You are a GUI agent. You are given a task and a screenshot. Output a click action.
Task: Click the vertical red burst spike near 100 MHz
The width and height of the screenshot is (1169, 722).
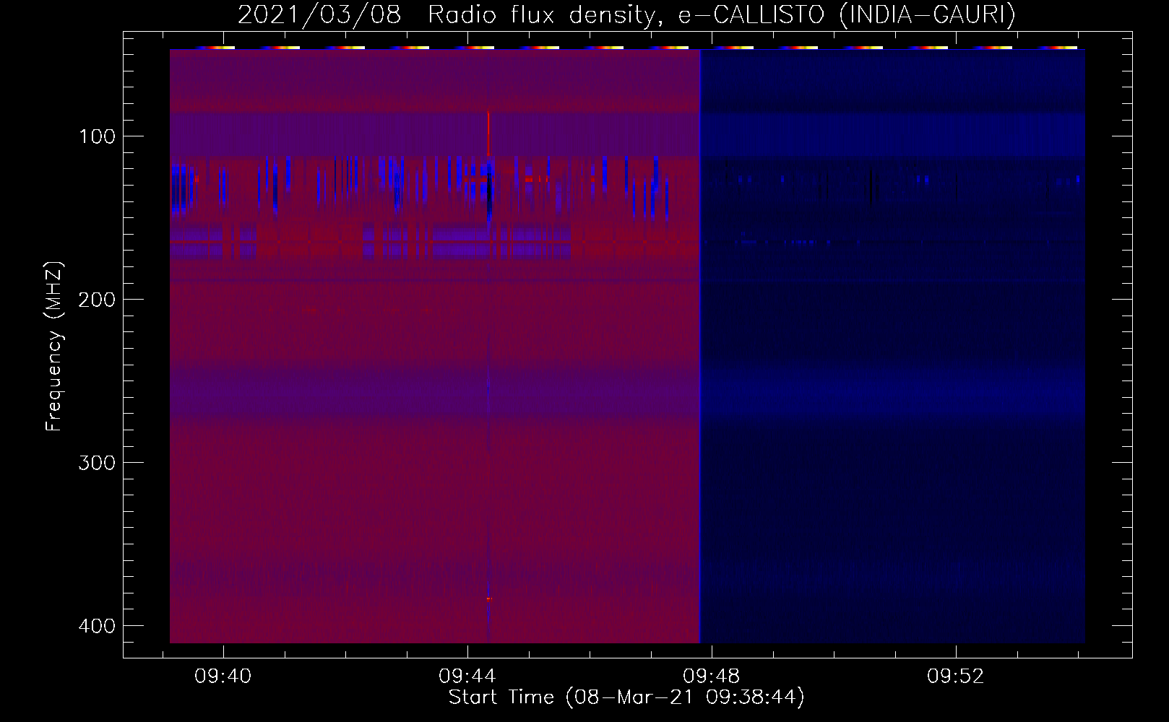click(489, 134)
